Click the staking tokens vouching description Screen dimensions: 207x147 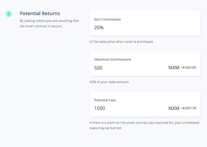(49, 21)
